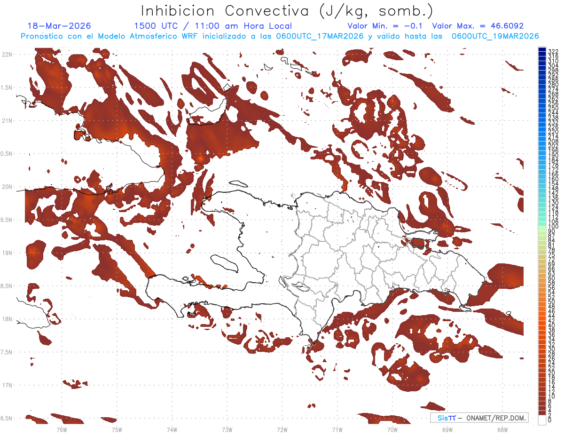
Task: Click the '72W' longitude label
Action: (x=282, y=429)
